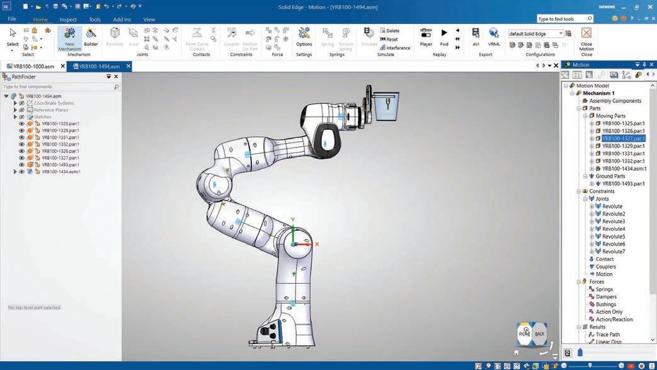The width and height of the screenshot is (657, 370).
Task: Expand the Sketches node in PathFinder
Action: tap(15, 117)
